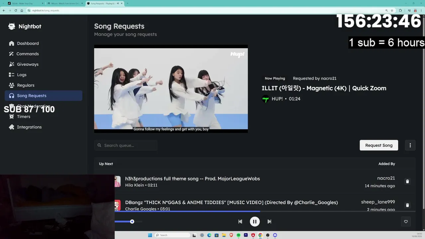This screenshot has width=425, height=239.
Task: Delete the h3h3productions theme song request
Action: point(407,182)
